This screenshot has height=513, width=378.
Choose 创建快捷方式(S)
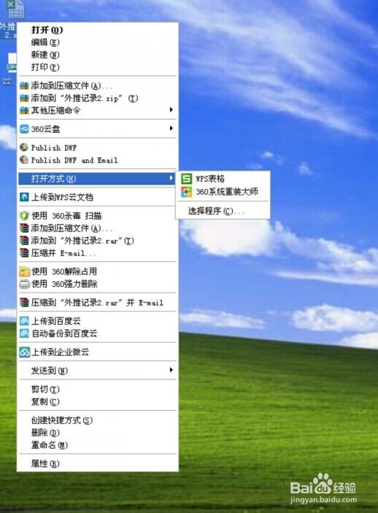(x=98, y=420)
